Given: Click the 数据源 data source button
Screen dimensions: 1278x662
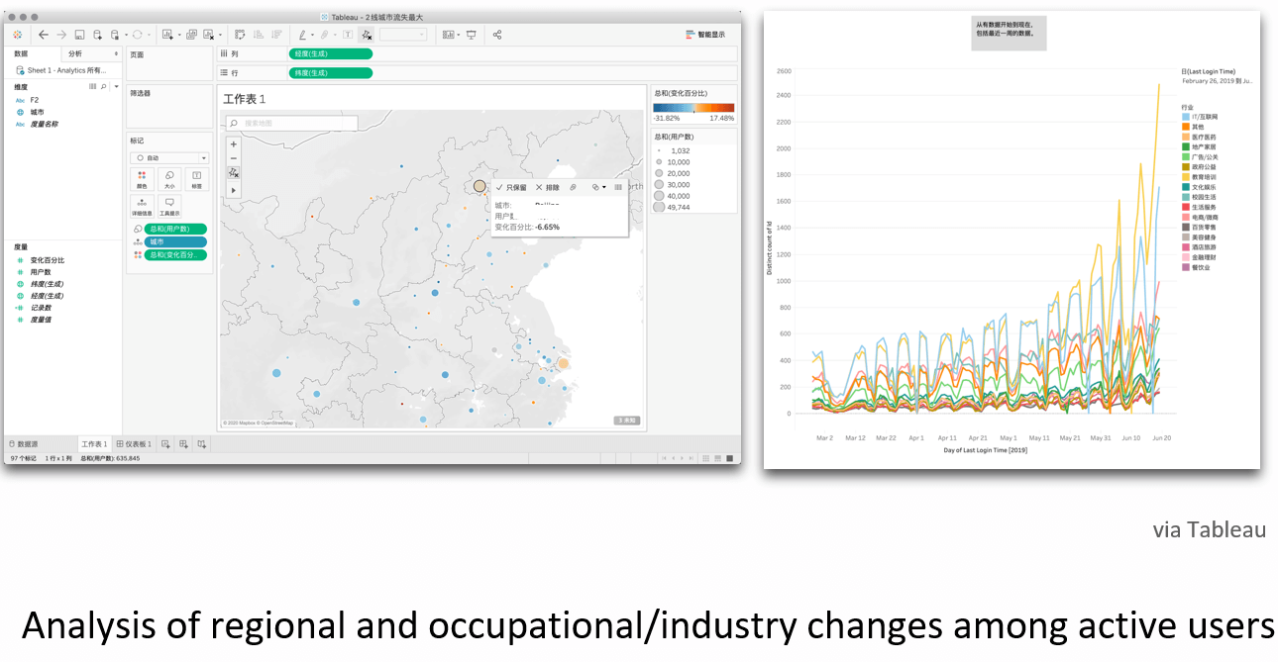Looking at the screenshot, I should coord(24,444).
